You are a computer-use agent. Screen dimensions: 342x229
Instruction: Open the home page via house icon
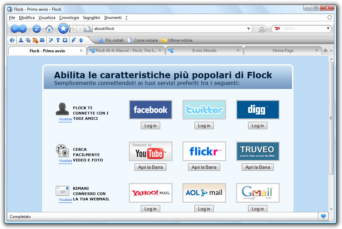coord(49,29)
